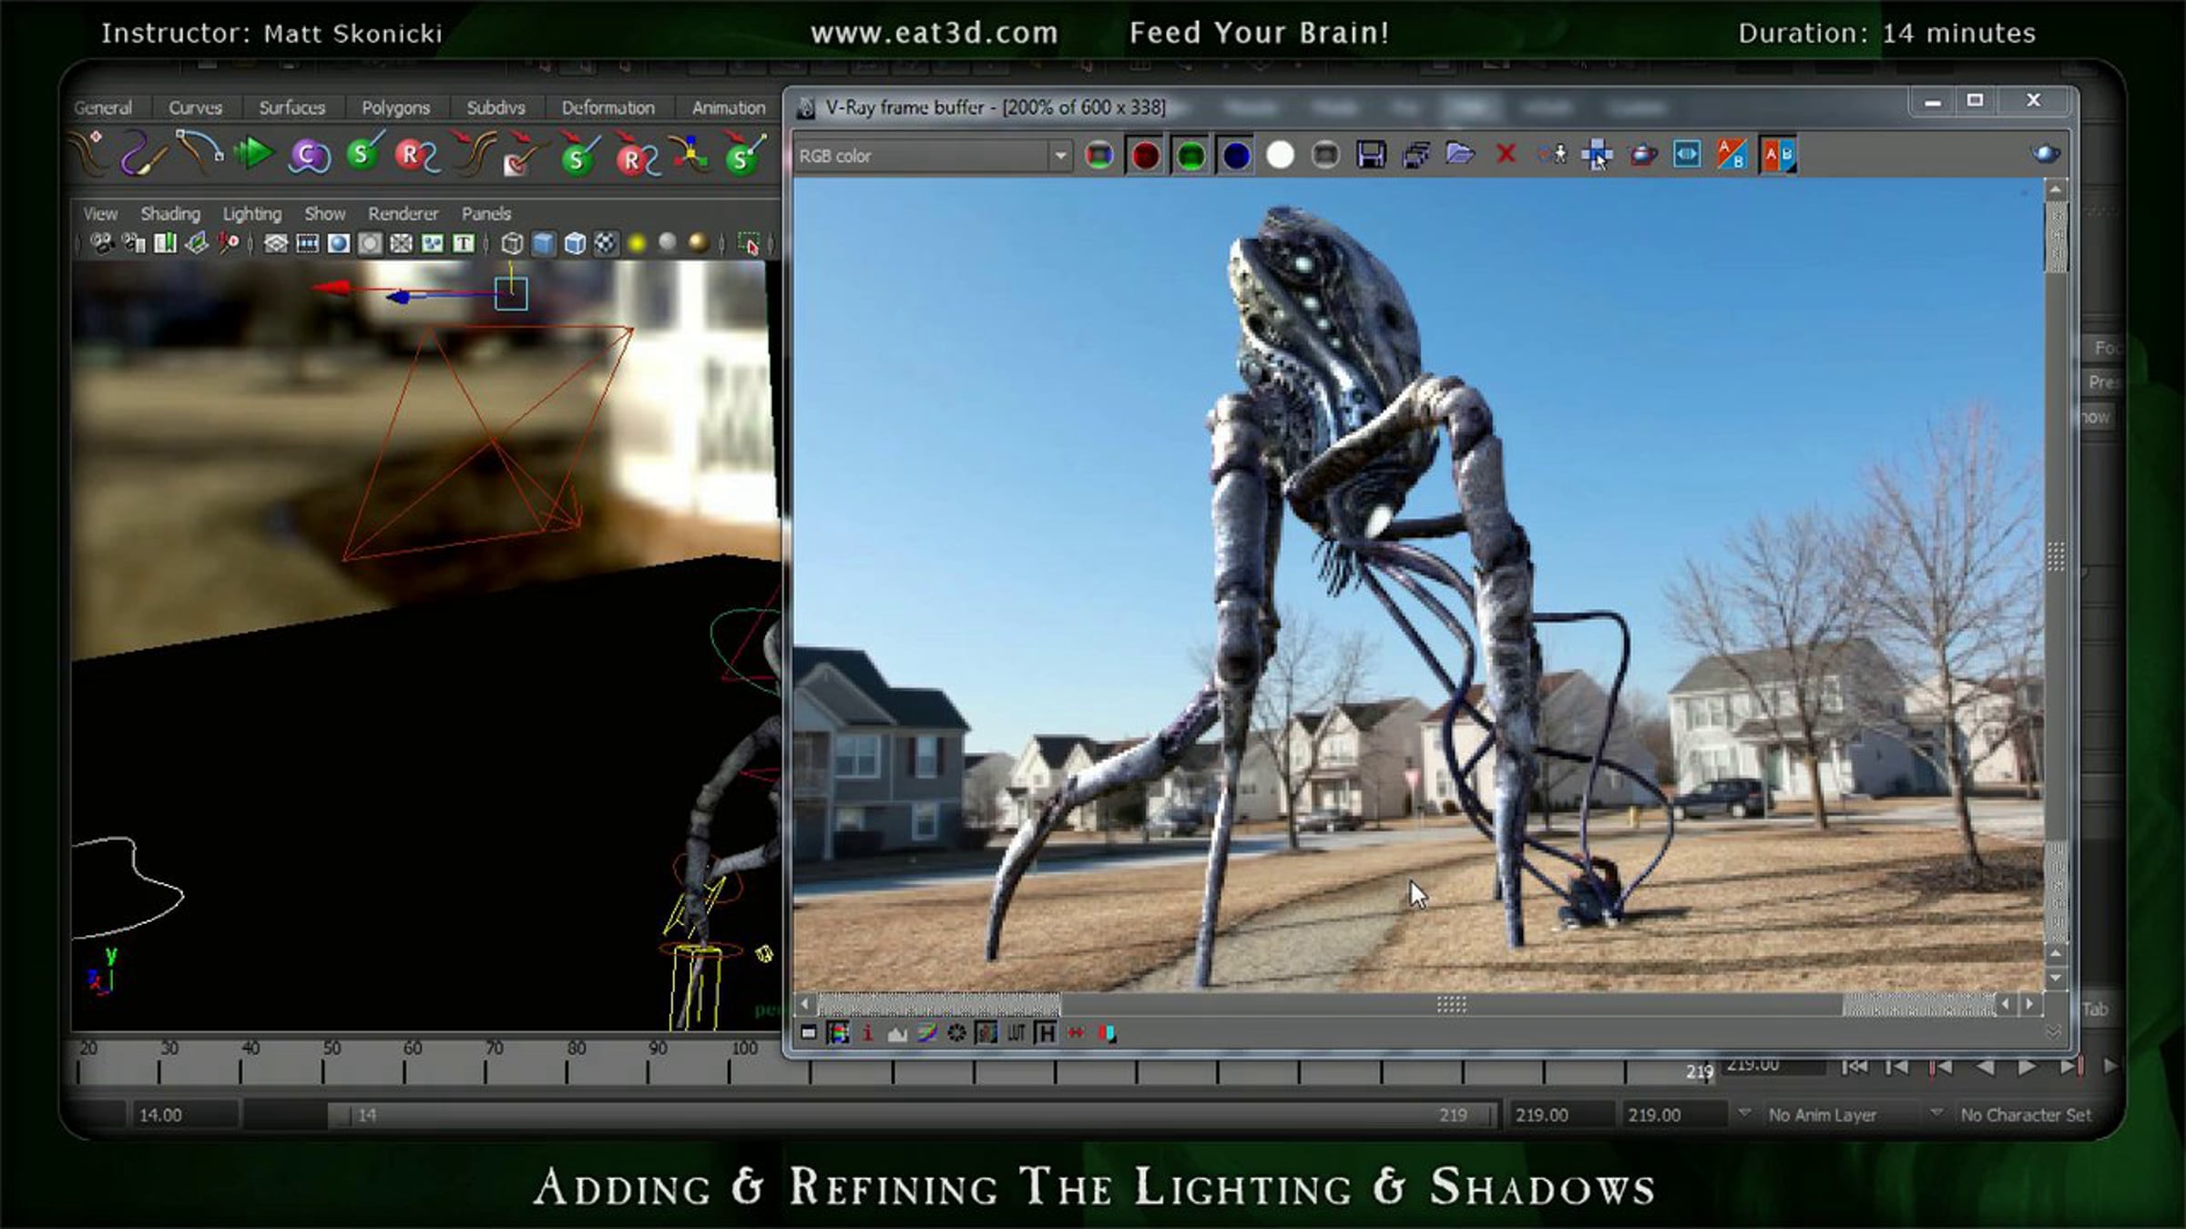Click the teapot icon at toolbar far right

point(2045,154)
